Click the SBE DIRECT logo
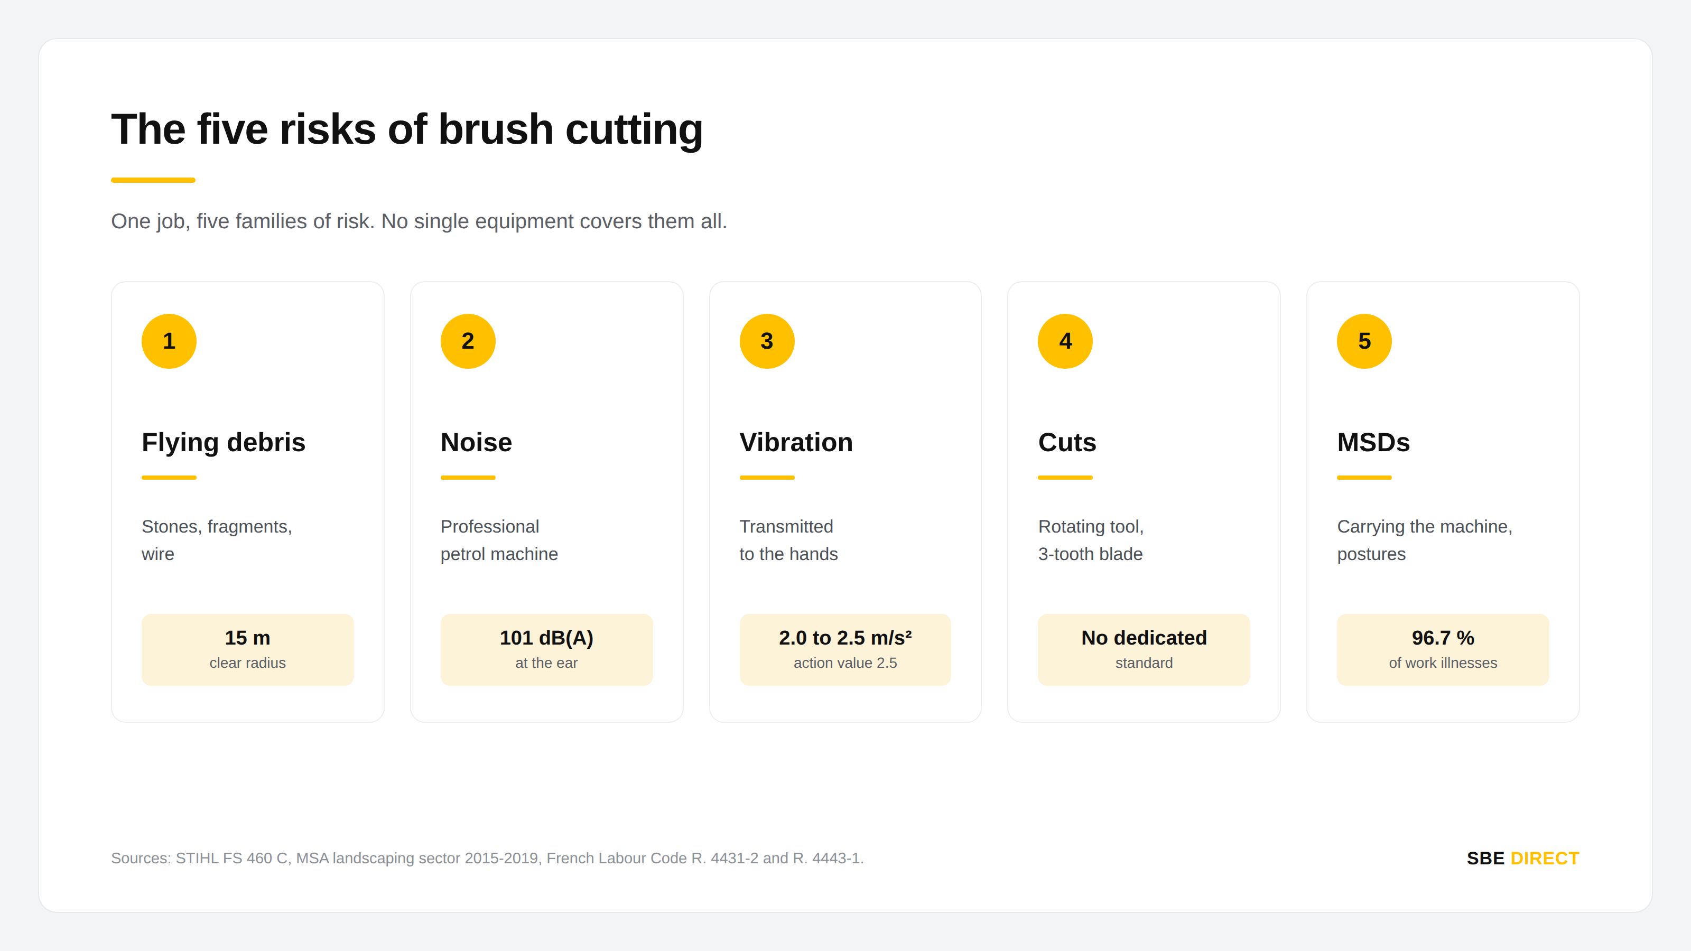Image resolution: width=1691 pixels, height=951 pixels. 1522,858
